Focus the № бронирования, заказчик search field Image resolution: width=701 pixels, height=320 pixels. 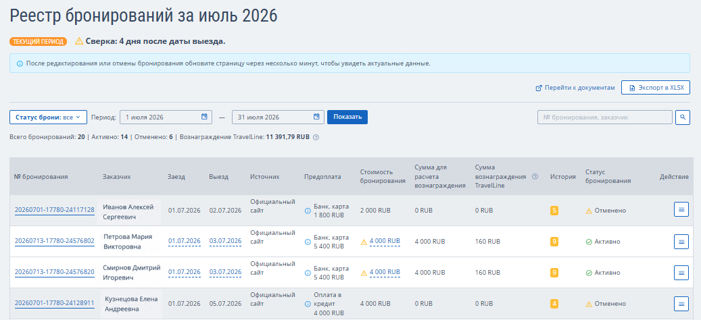[605, 117]
